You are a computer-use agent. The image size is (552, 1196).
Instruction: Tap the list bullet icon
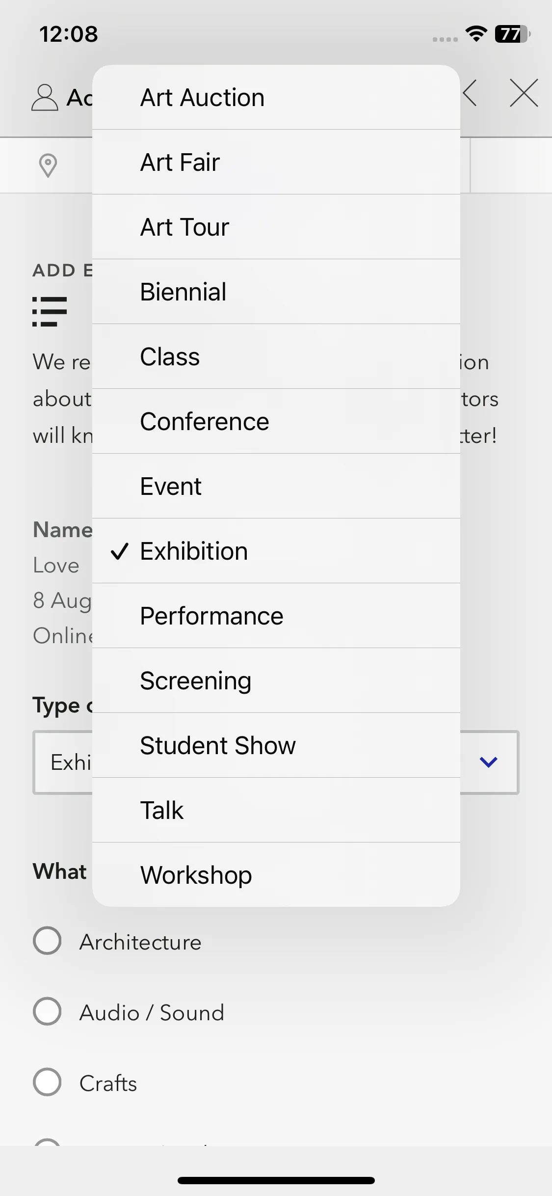tap(50, 311)
